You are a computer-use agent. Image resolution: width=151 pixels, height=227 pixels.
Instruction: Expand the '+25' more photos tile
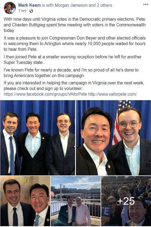[126, 201]
